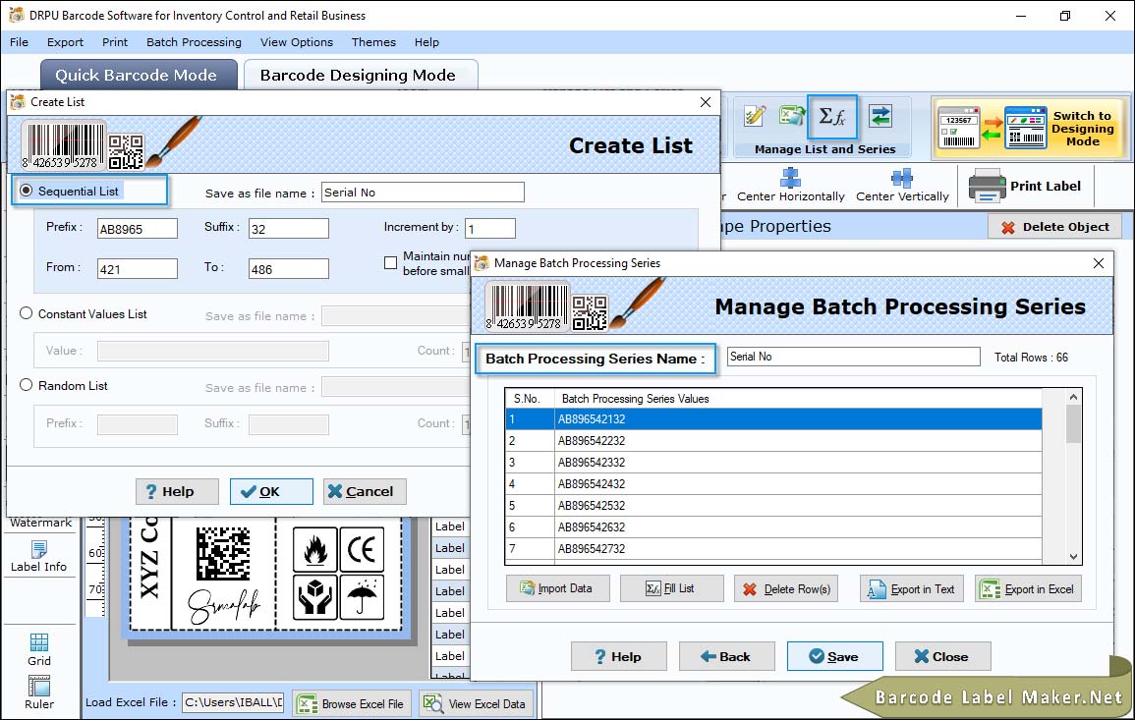Close via the Close button in batch dialog
The width and height of the screenshot is (1135, 720).
click(x=942, y=656)
